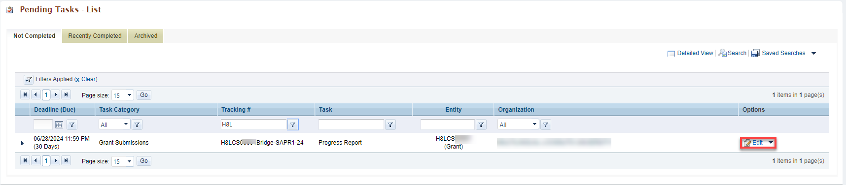This screenshot has height=185, width=846.
Task: Click the Tracking # filter funnel icon
Action: [293, 125]
